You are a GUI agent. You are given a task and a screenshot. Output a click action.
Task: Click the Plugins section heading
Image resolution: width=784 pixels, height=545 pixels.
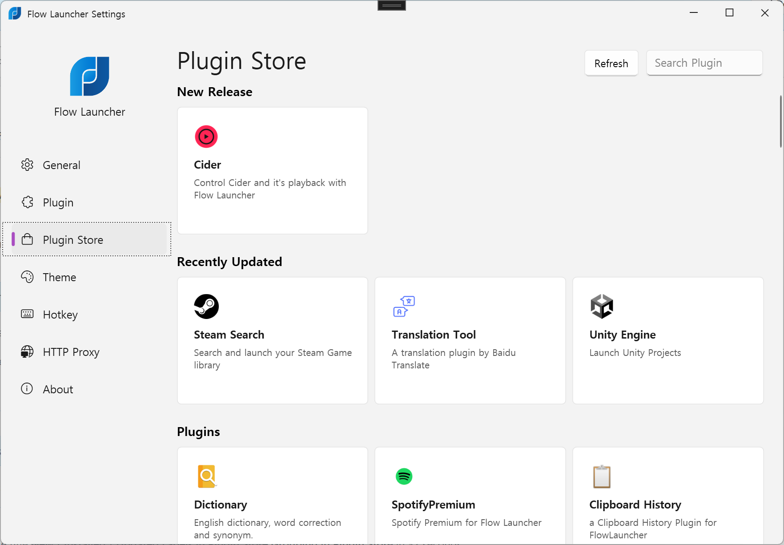click(198, 432)
